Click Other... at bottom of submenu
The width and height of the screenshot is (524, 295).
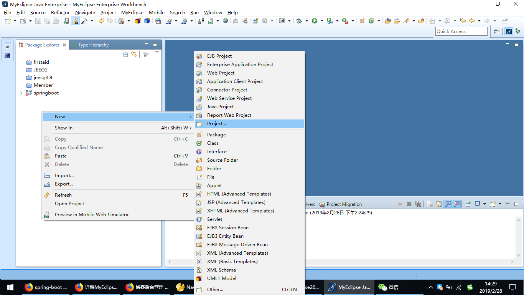249,290
